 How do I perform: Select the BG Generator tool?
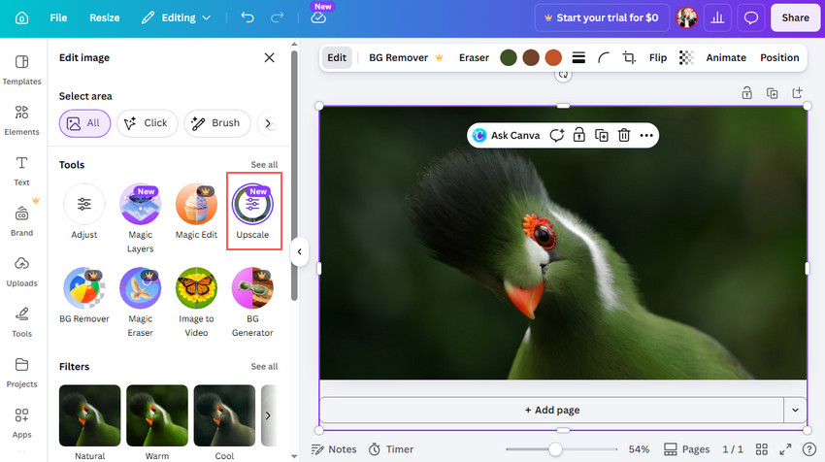coord(252,303)
